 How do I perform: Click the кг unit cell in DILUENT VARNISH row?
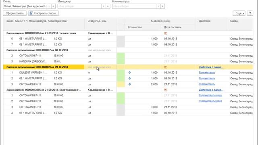coord(89,72)
